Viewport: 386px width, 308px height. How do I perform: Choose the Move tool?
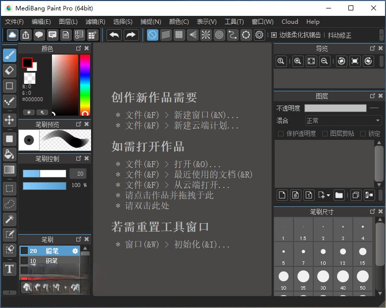pos(9,120)
